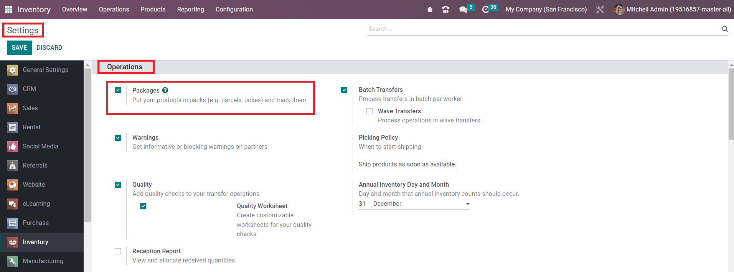Click the Packages setting label

[x=146, y=91]
